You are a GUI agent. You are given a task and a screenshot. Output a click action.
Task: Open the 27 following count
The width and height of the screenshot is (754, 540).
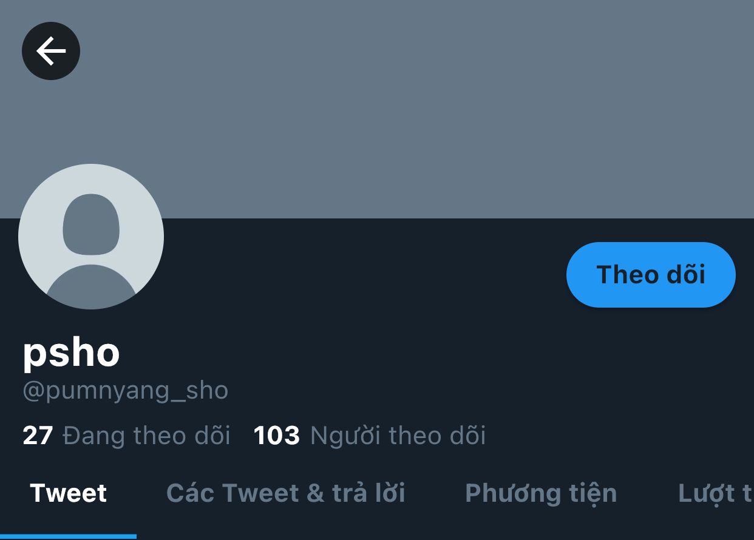point(38,436)
